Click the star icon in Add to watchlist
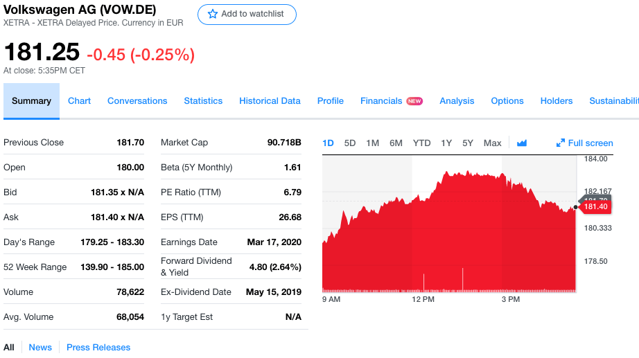This screenshot has width=639, height=358. tap(211, 14)
